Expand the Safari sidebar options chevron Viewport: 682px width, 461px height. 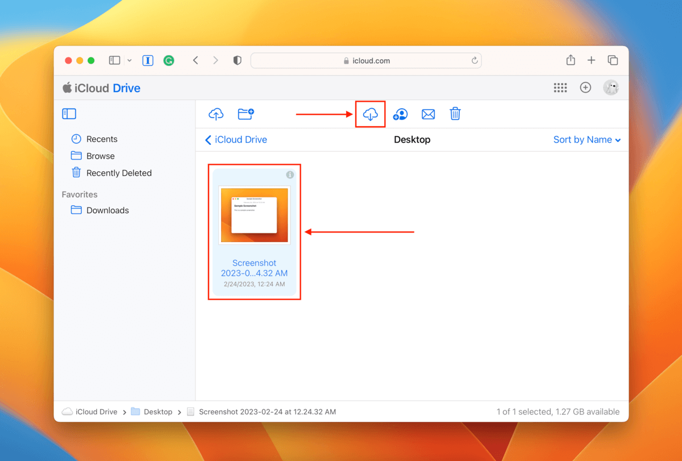pyautogui.click(x=130, y=60)
